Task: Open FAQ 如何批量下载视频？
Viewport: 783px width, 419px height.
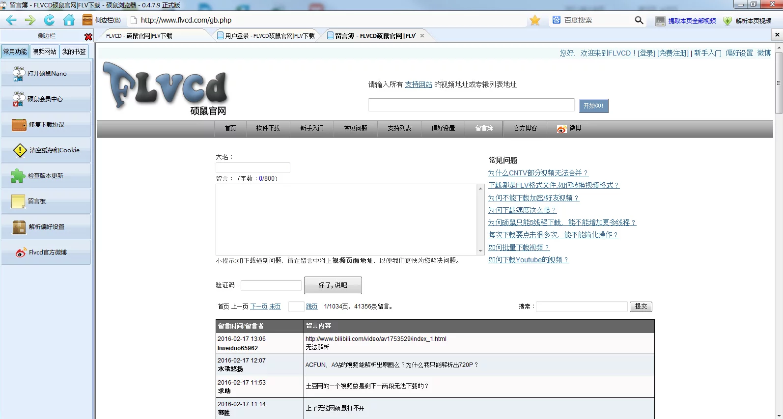Action: click(x=519, y=248)
